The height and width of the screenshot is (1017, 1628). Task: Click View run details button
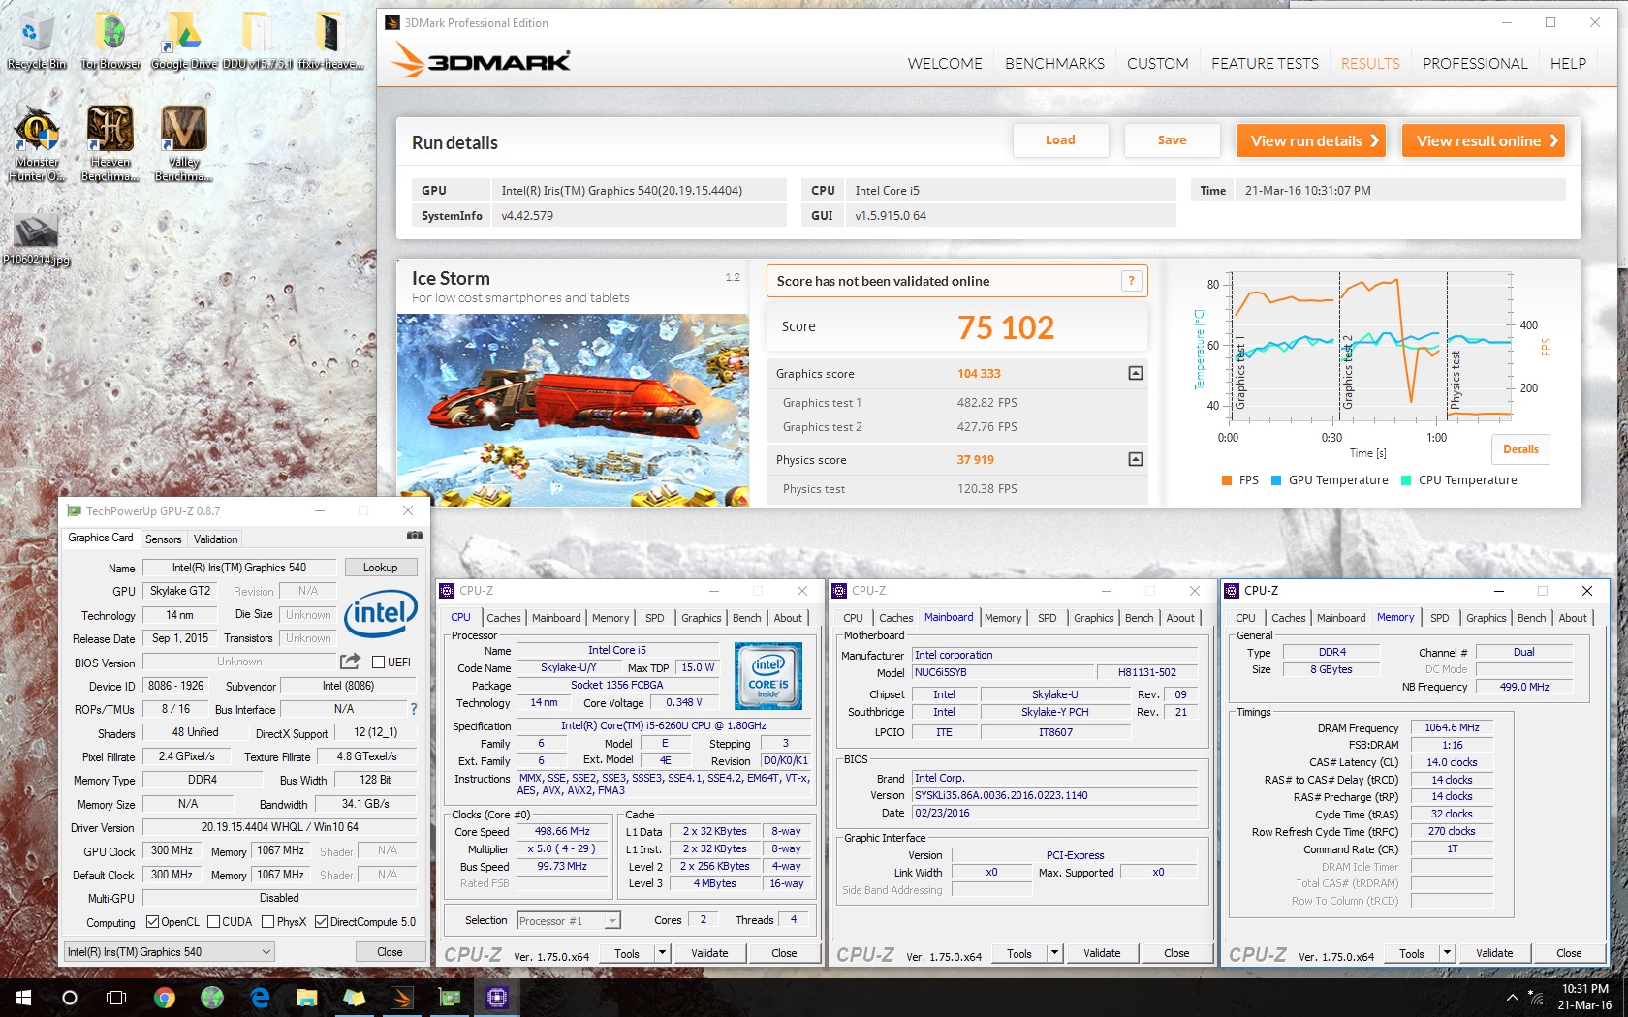tap(1310, 140)
